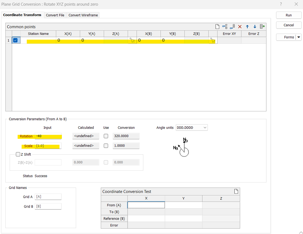This screenshot has height=234, width=303.
Task: Tick the Use checkbox for Scale
Action: point(106,146)
